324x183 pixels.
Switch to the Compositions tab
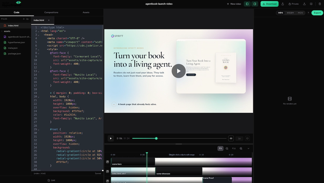pyautogui.click(x=51, y=12)
